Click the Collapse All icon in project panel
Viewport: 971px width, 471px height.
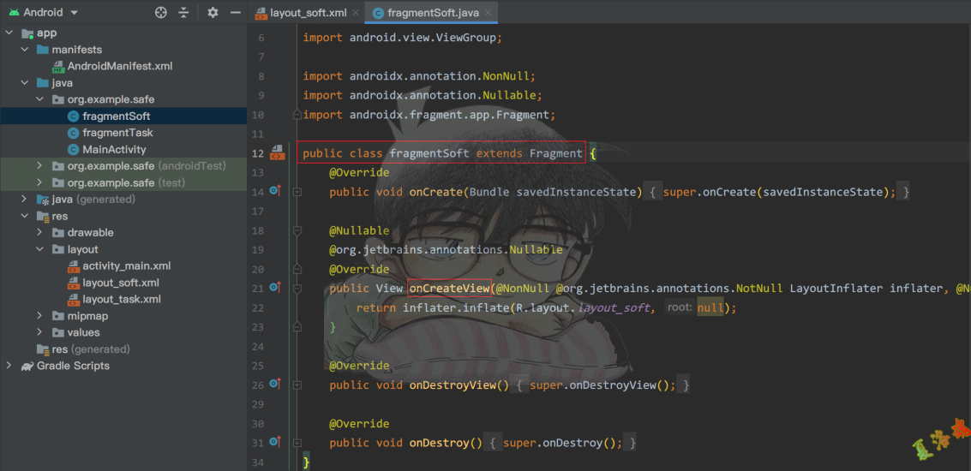(x=183, y=13)
